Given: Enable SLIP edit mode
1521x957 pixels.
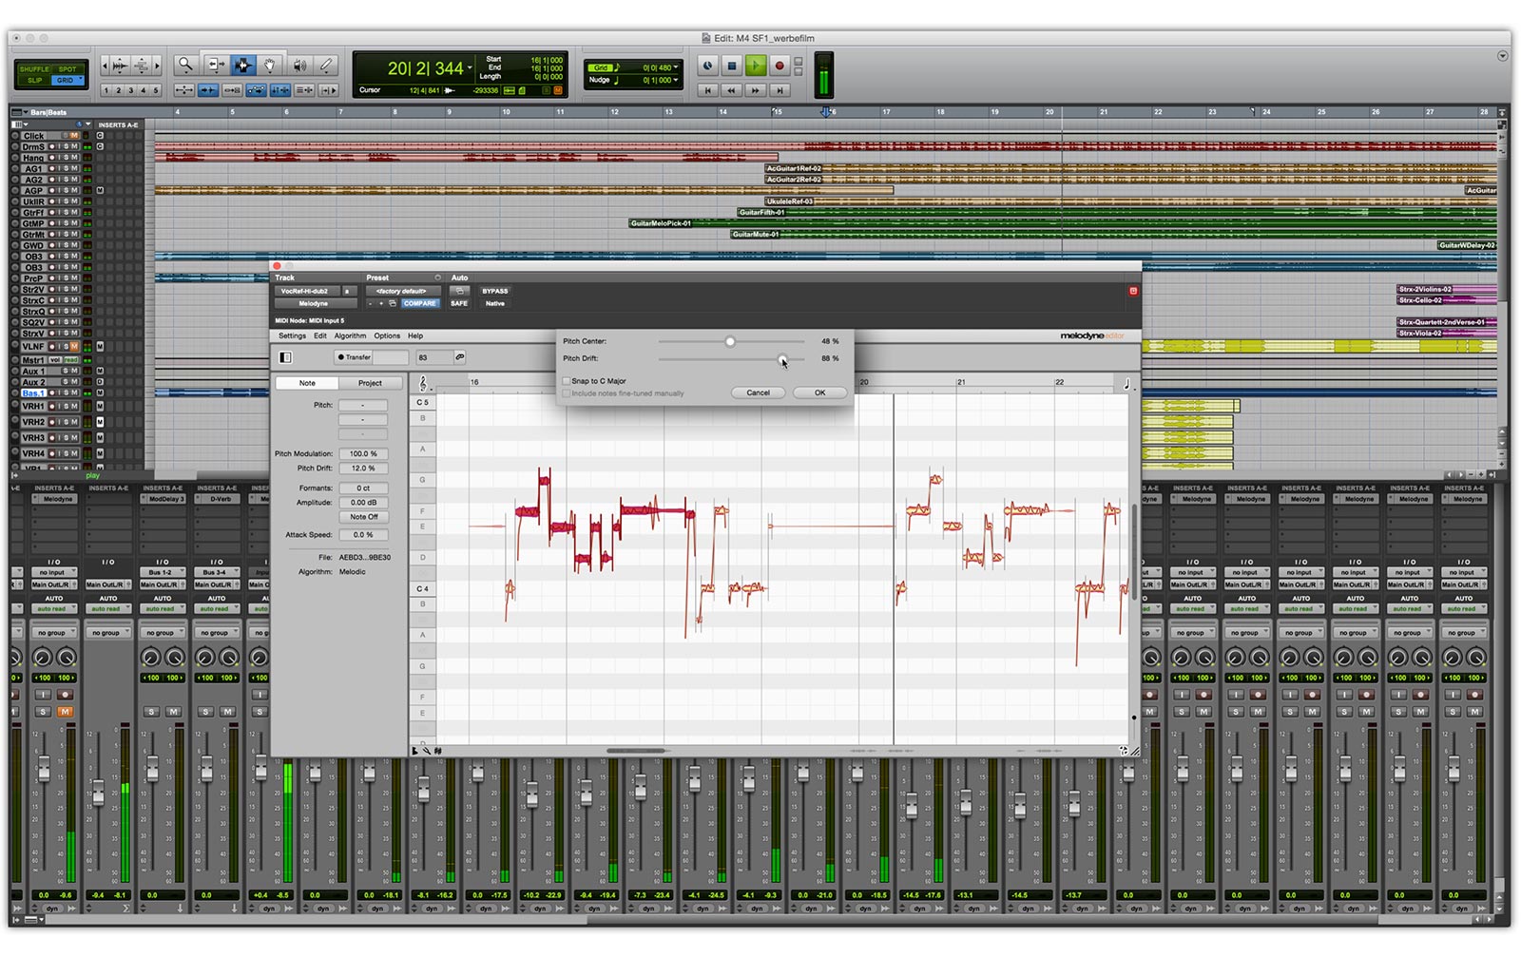Looking at the screenshot, I should point(34,81).
